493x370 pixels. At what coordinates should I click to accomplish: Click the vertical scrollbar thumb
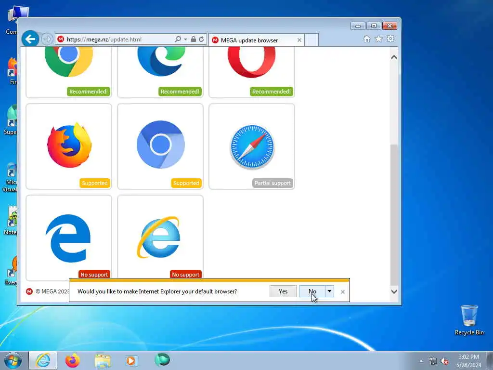394,214
